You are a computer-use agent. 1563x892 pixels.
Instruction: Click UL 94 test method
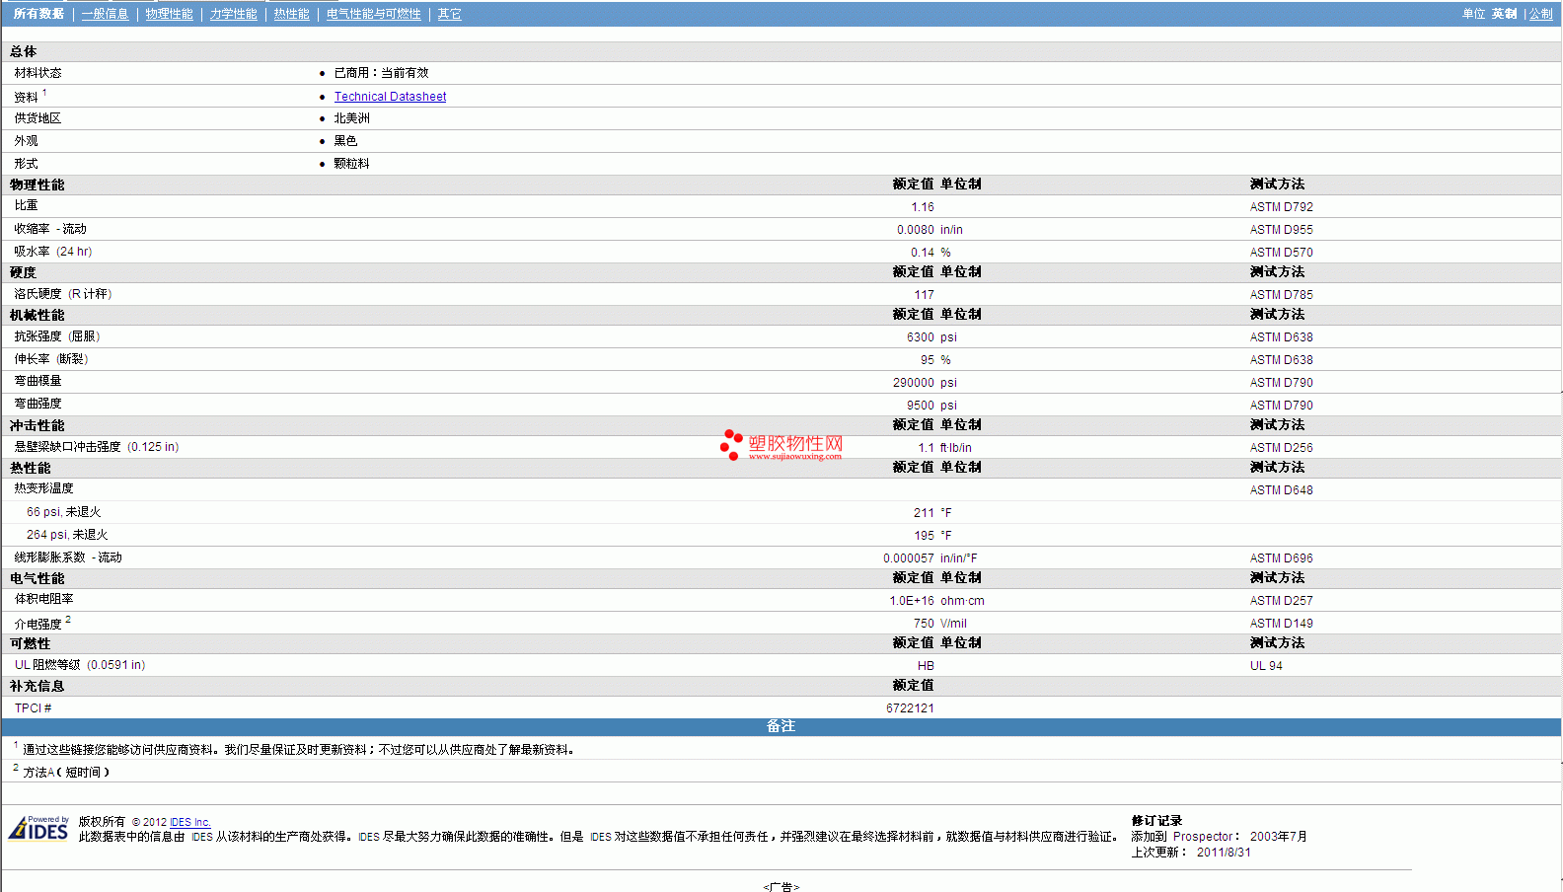point(1266,666)
